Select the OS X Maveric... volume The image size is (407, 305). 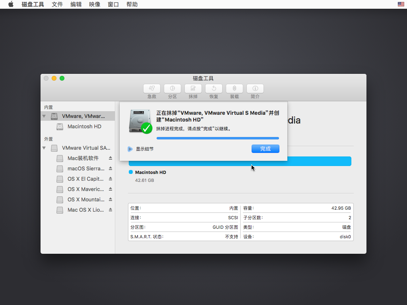pyautogui.click(x=78, y=189)
